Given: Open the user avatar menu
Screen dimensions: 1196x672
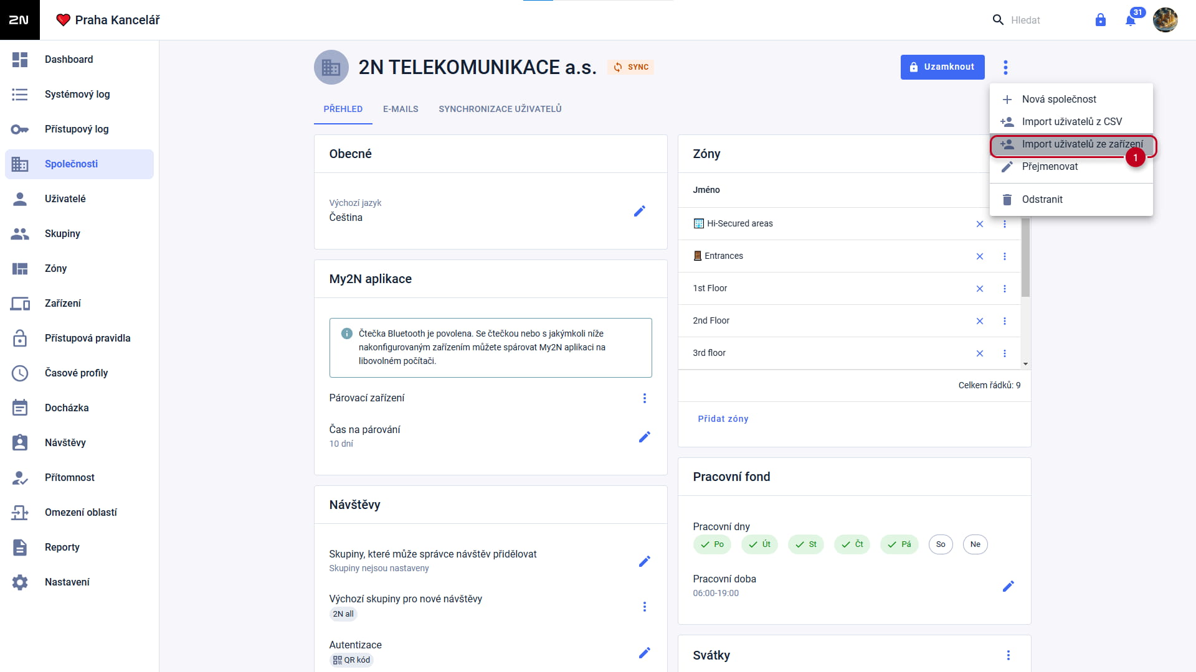Looking at the screenshot, I should click(x=1165, y=20).
